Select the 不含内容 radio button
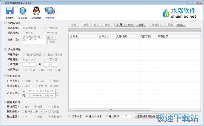This screenshot has height=126, width=204. pyautogui.click(x=45, y=28)
